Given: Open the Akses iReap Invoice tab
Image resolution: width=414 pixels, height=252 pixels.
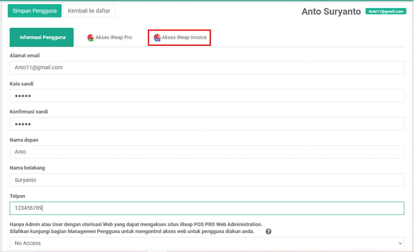Looking at the screenshot, I should click(179, 38).
